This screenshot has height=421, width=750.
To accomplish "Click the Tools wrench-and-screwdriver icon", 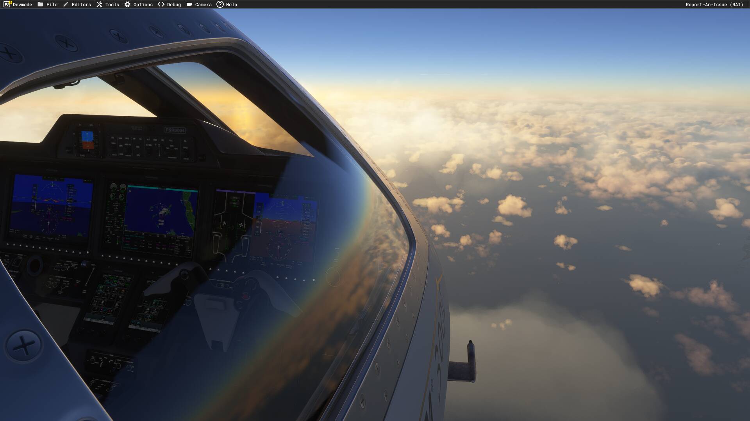I will pos(99,4).
